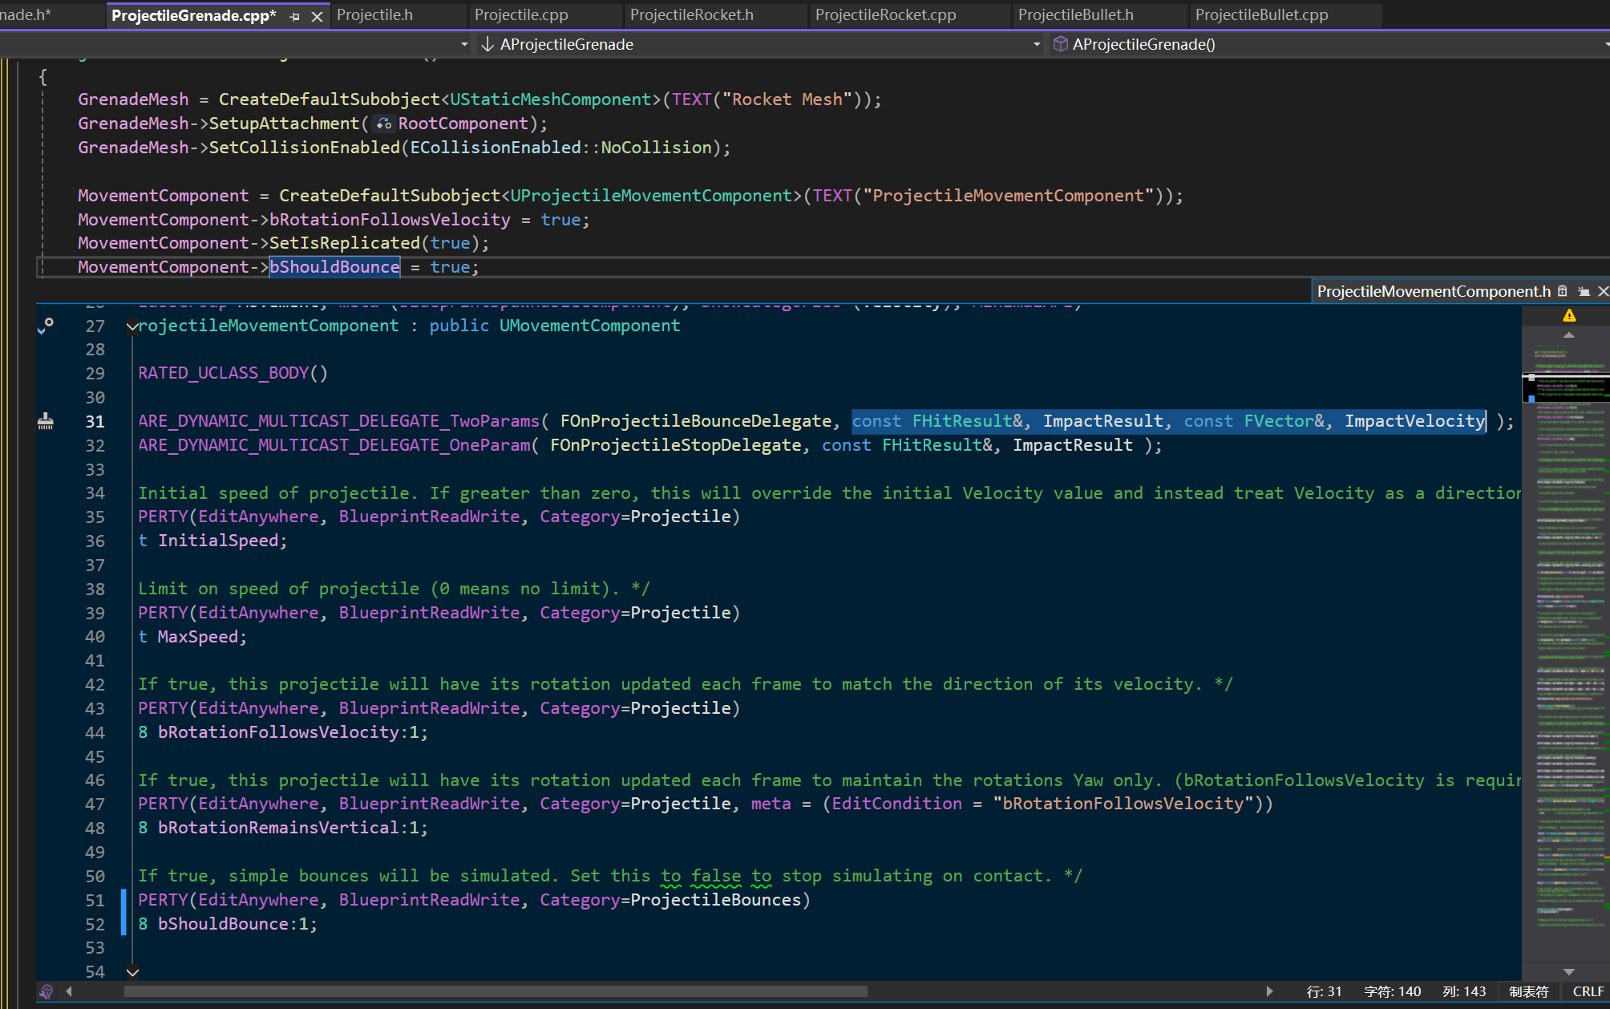Click the horizontal scrollbar thumb in peek window

(496, 991)
